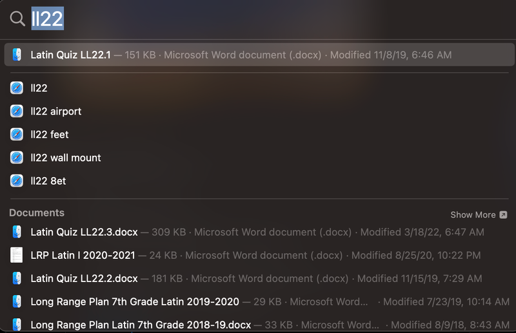Click the Spotlight magnifying glass icon
The width and height of the screenshot is (516, 333).
pos(17,19)
